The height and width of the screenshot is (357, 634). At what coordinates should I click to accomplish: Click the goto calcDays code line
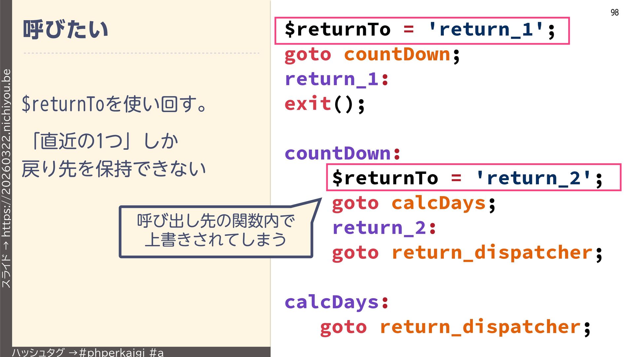(413, 203)
